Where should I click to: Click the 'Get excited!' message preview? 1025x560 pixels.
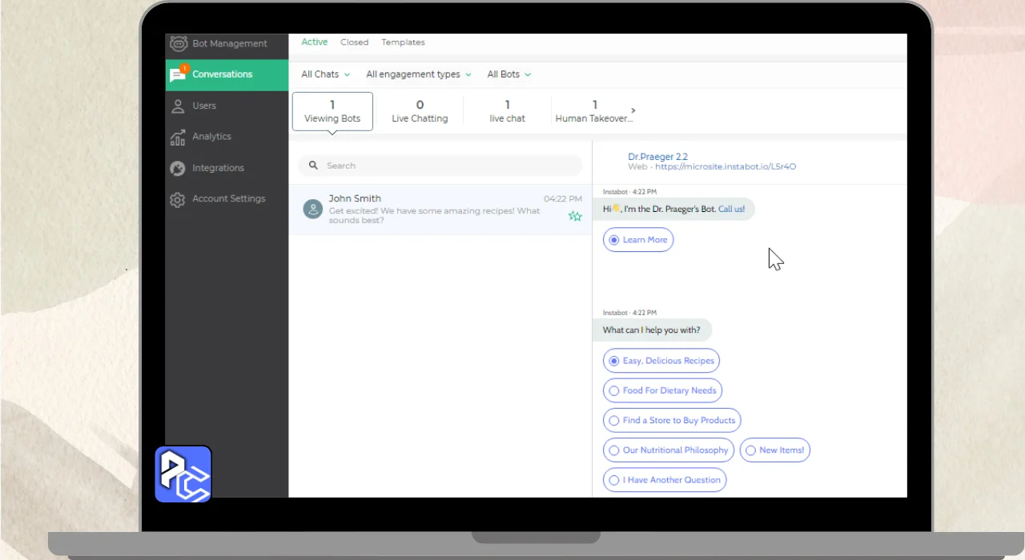(x=435, y=216)
